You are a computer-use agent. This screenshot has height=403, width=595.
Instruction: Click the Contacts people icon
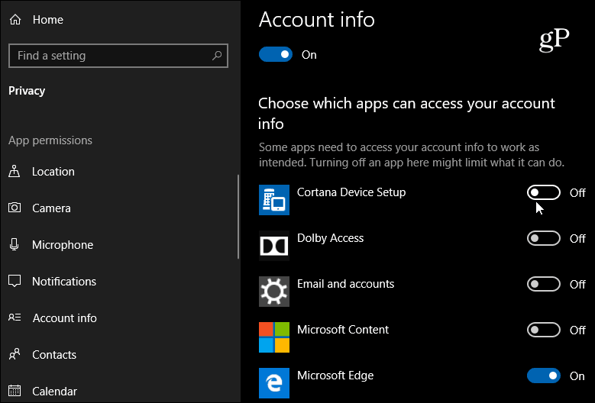tap(15, 354)
